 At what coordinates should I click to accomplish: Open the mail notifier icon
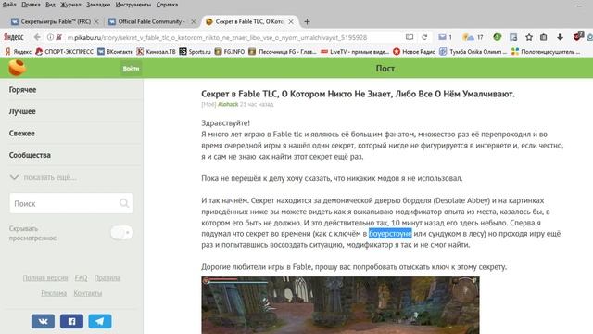[x=445, y=37]
